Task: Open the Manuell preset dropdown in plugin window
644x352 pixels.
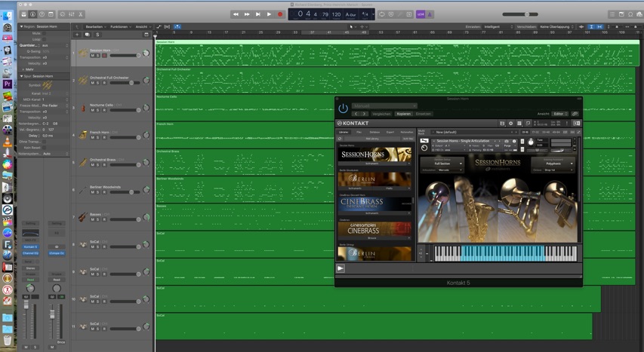Action: (384, 106)
